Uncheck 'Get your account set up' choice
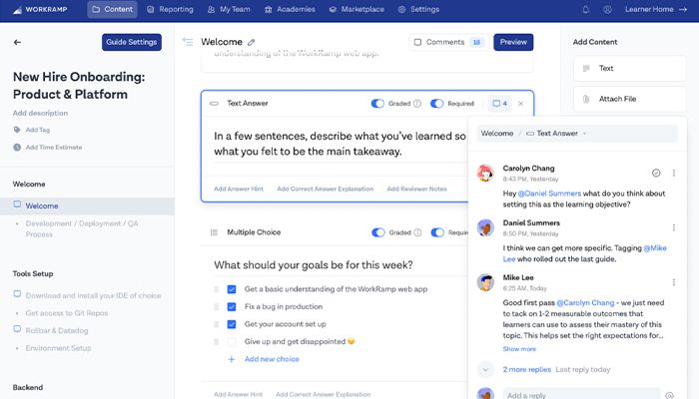The image size is (699, 399). (x=232, y=324)
